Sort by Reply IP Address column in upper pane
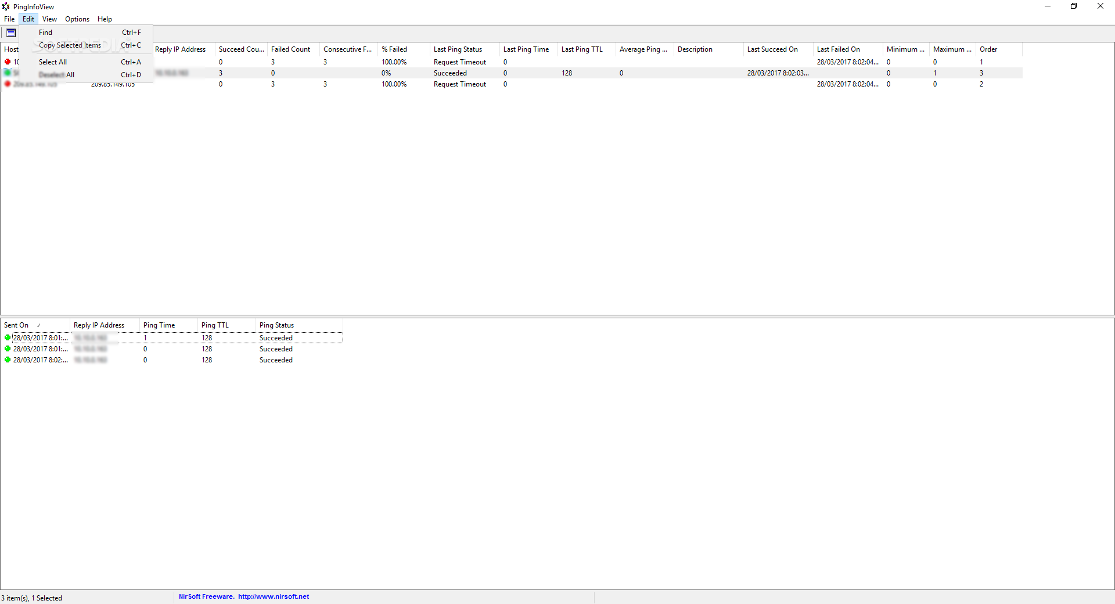Screen dimensions: 1115x604 click(x=183, y=49)
